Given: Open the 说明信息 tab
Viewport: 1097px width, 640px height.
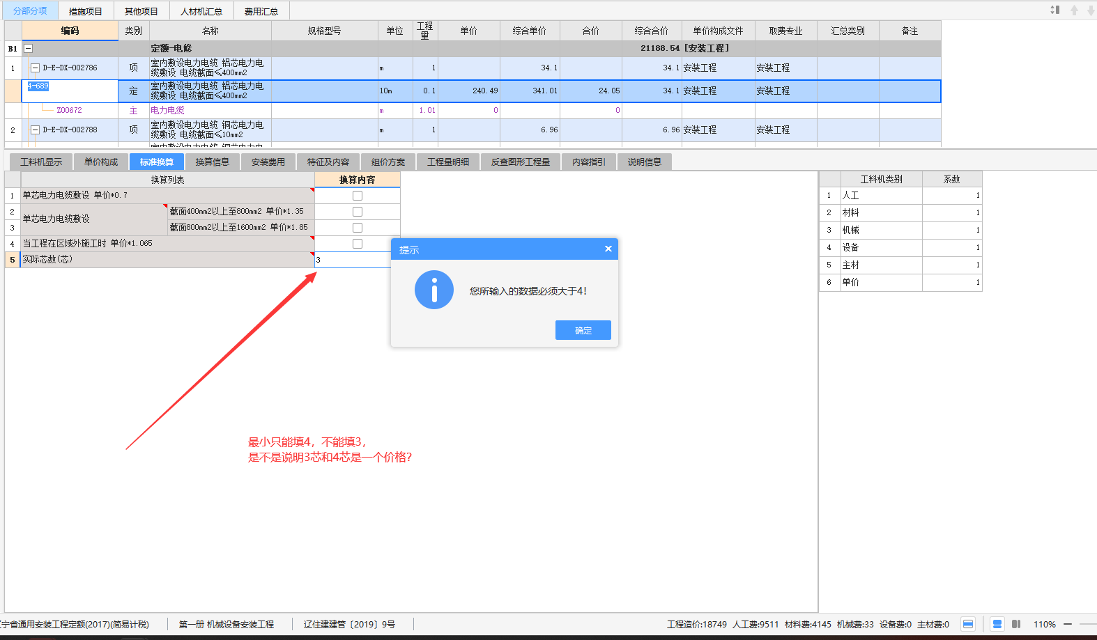Looking at the screenshot, I should pos(645,162).
